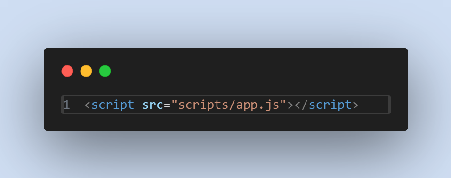Select line number 1 in gutter
Screen dimensions: 451x178
point(66,105)
